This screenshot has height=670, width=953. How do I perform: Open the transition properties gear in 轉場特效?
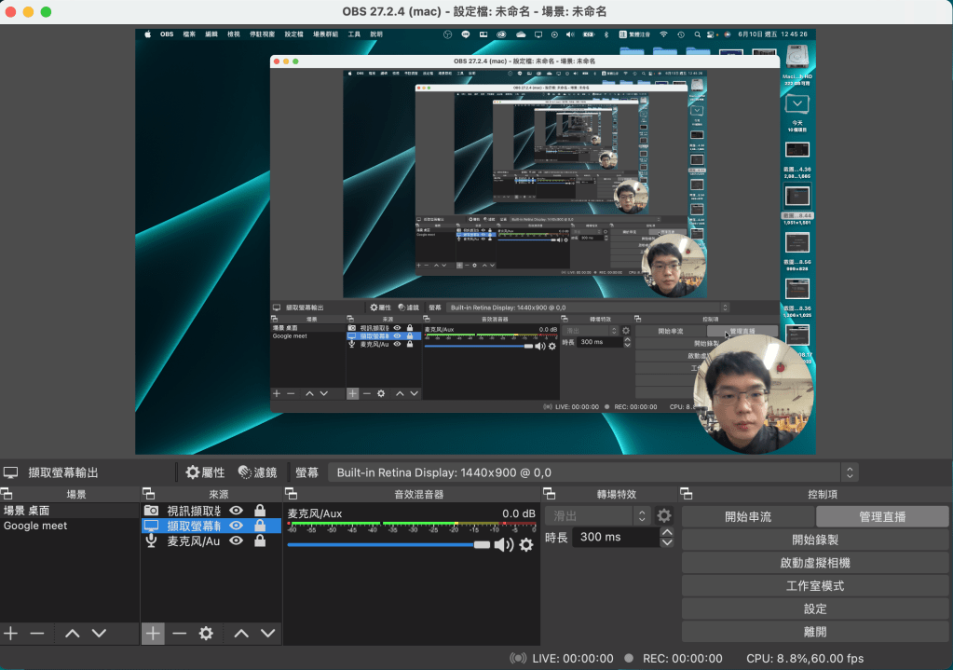(664, 515)
